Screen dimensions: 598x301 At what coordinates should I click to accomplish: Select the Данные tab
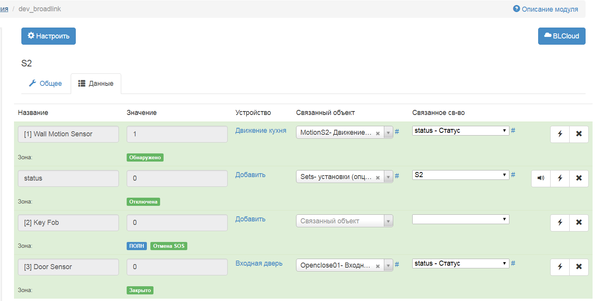point(96,84)
